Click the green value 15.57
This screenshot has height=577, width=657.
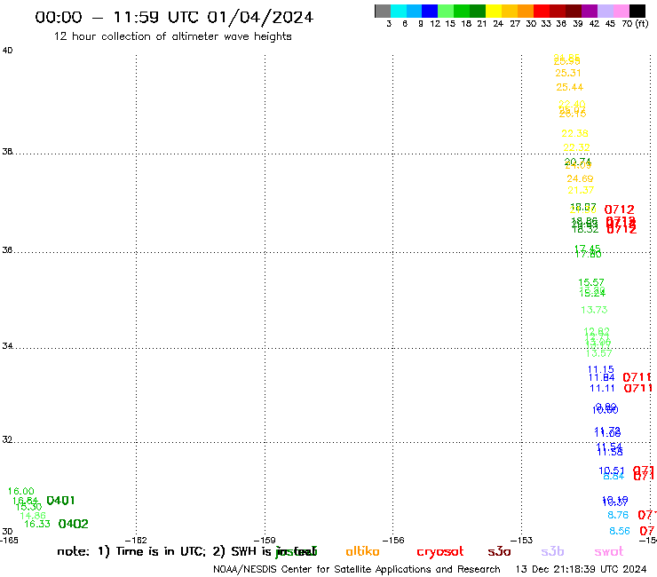[x=590, y=282]
